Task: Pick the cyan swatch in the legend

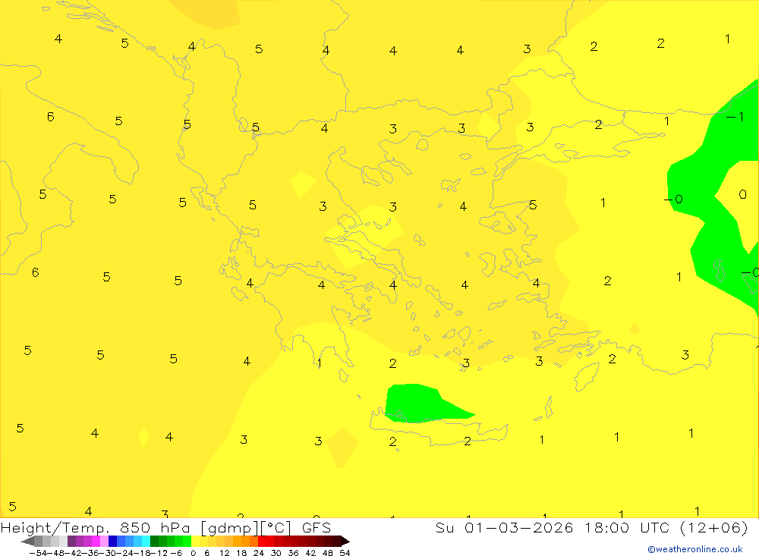Action: click(146, 542)
